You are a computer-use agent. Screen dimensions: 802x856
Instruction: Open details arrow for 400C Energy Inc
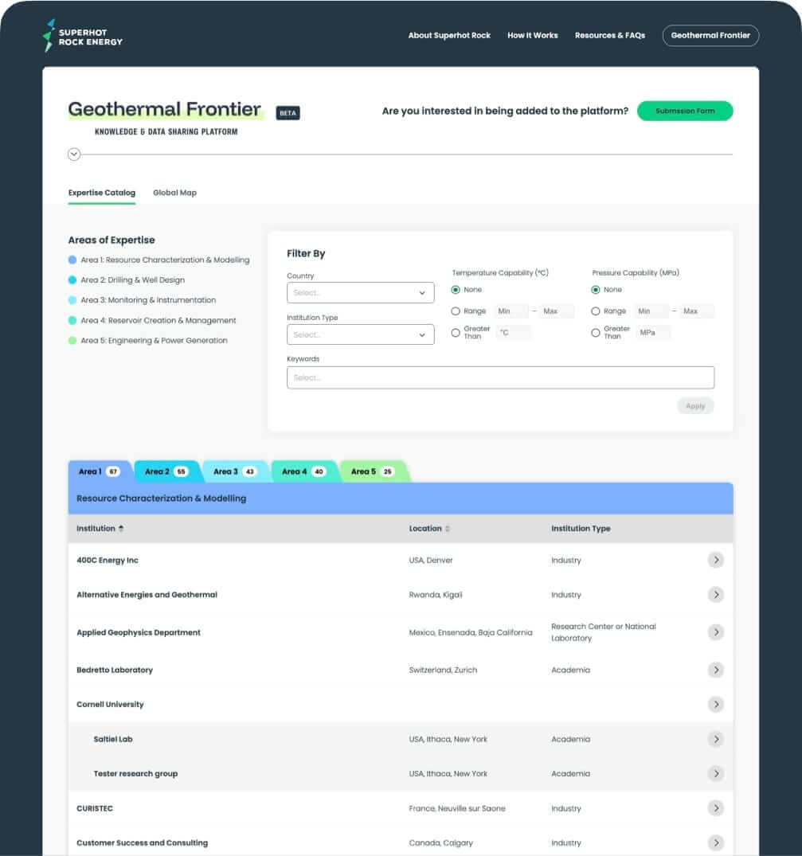[x=716, y=560]
